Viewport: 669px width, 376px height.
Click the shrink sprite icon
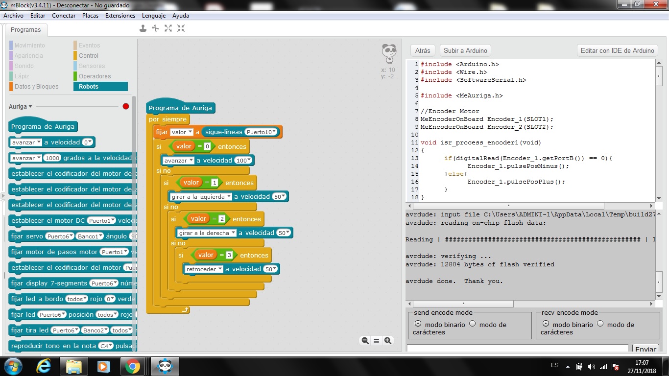[x=181, y=28]
